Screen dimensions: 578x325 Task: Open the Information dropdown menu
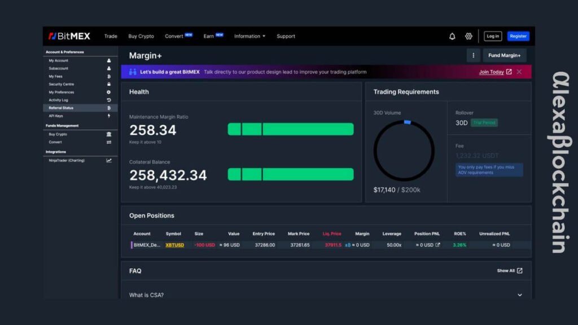point(249,36)
